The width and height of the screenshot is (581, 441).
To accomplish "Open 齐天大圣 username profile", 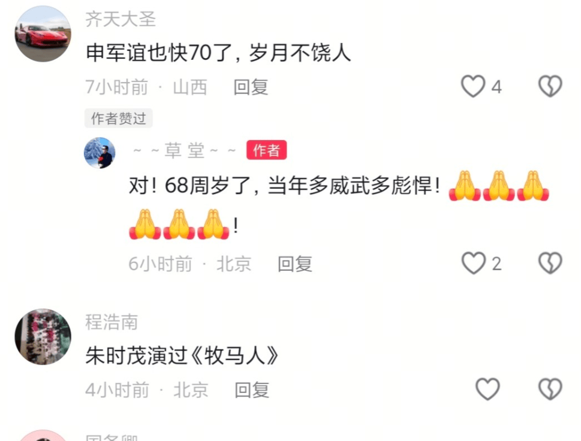I will click(x=121, y=19).
